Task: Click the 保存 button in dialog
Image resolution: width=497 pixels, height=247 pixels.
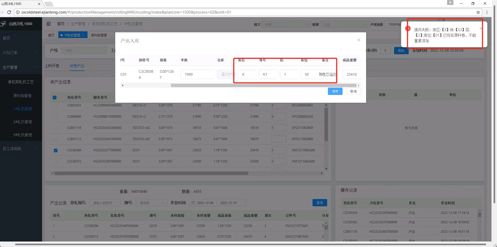Action: [x=335, y=91]
